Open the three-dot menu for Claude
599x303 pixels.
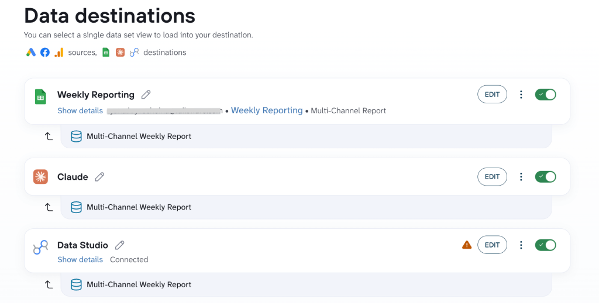click(x=521, y=177)
